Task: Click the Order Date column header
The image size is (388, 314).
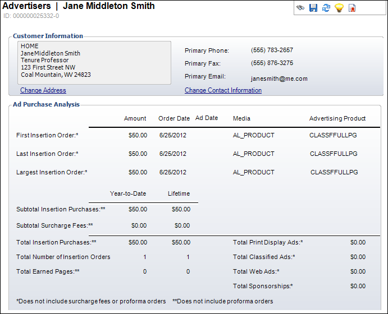Action: [174, 118]
